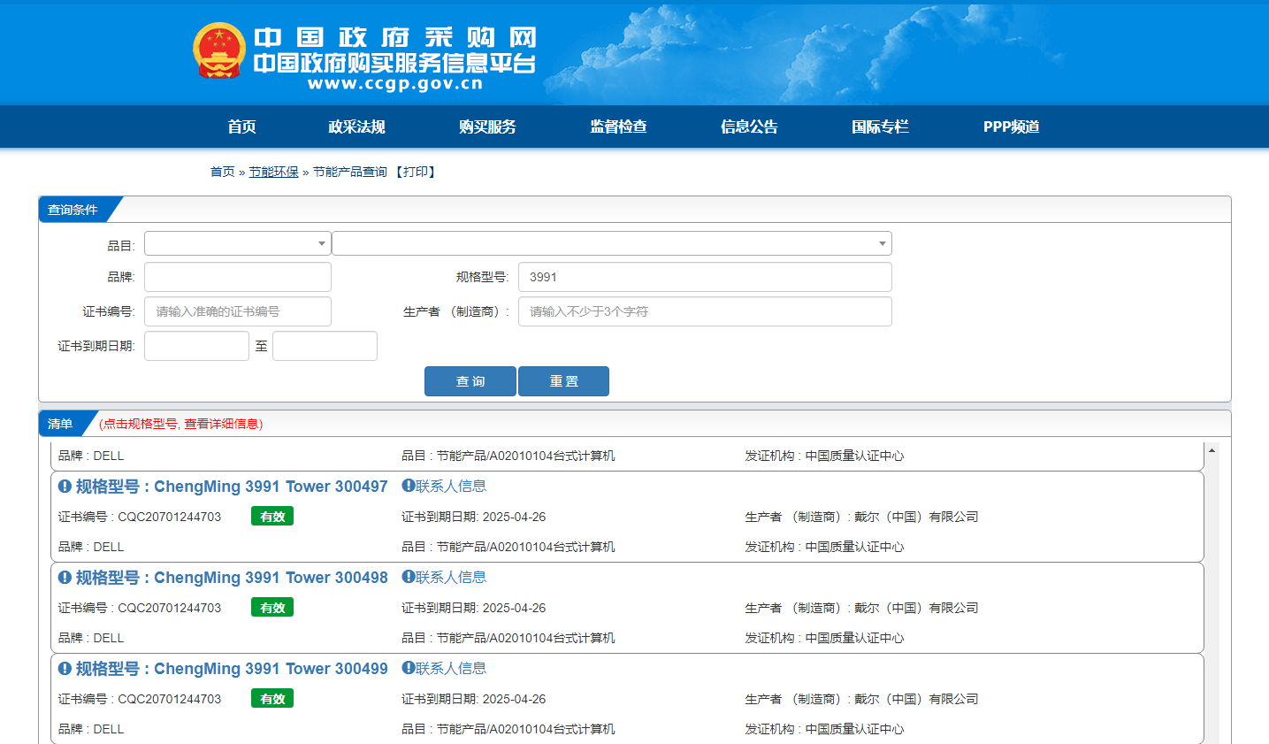Open 政采法规 navigation menu
1269x744 pixels.
(x=356, y=127)
